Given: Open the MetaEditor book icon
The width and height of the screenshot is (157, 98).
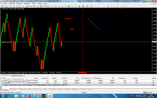Looking at the screenshot, I should tap(38, 6).
